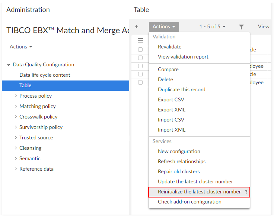Expand the Process policy node
Screen dimensions: 274x218
[x=16, y=96]
